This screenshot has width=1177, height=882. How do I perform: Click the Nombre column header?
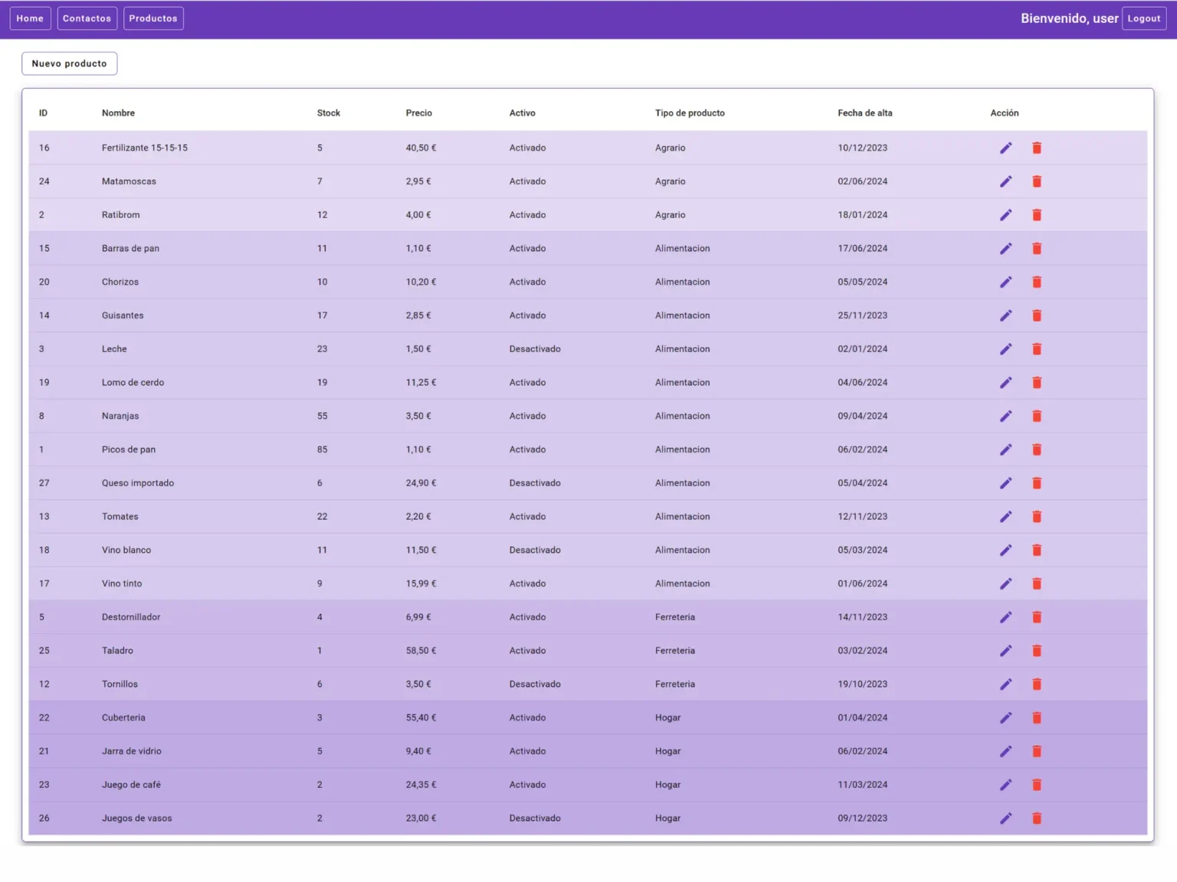[x=118, y=113]
